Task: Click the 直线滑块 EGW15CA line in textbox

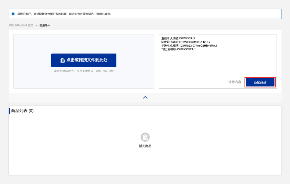Action: click(178, 38)
